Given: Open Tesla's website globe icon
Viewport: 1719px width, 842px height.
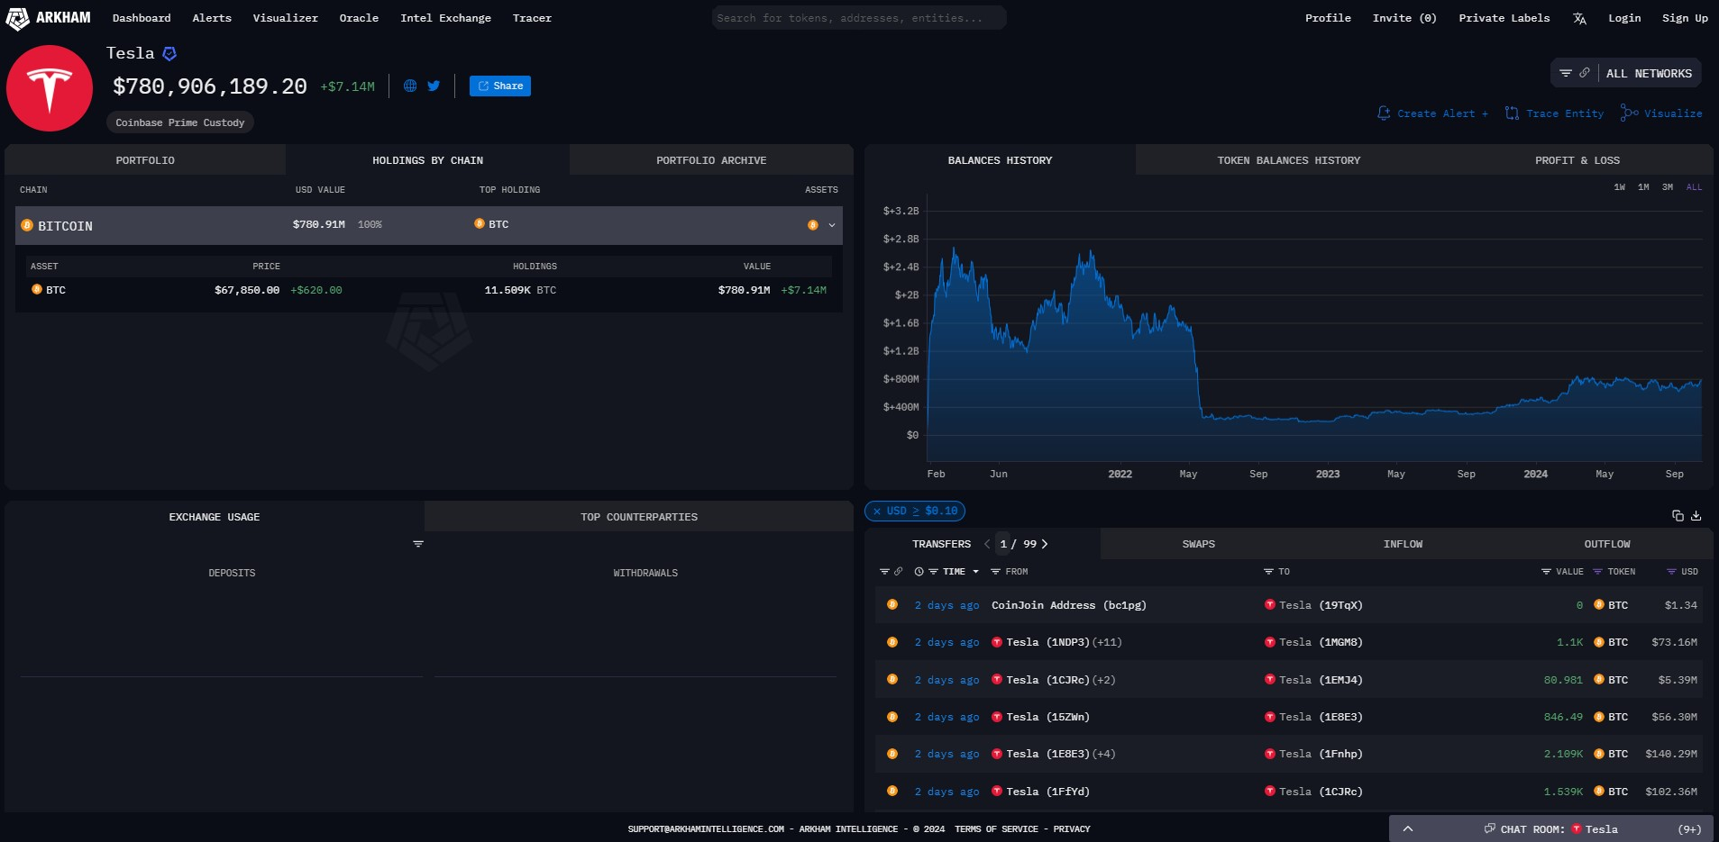Looking at the screenshot, I should (x=410, y=86).
